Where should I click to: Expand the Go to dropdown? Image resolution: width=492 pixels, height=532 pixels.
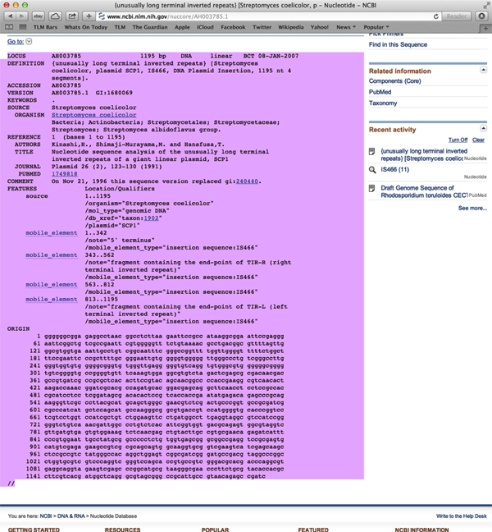click(30, 41)
